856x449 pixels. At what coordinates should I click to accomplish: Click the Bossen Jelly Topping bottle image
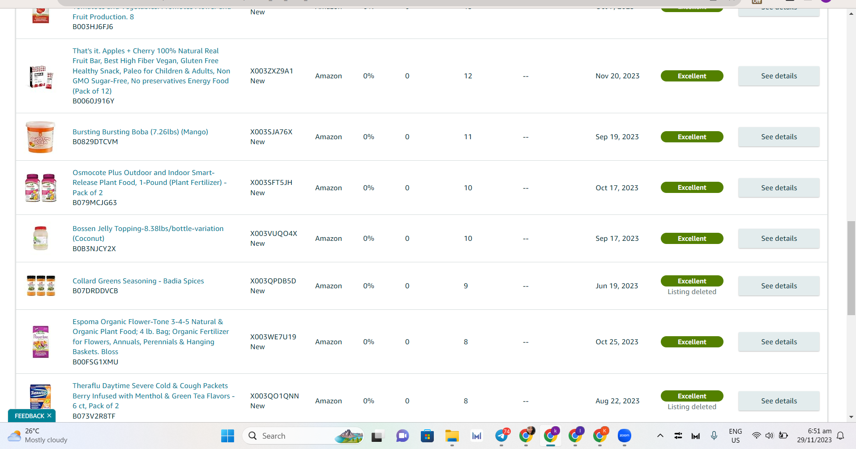[x=41, y=238]
